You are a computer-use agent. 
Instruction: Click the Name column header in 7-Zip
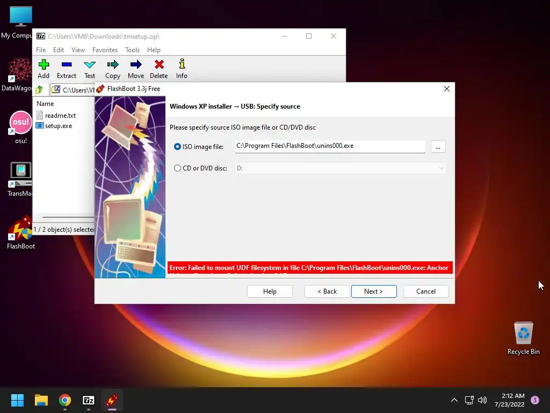tap(45, 104)
